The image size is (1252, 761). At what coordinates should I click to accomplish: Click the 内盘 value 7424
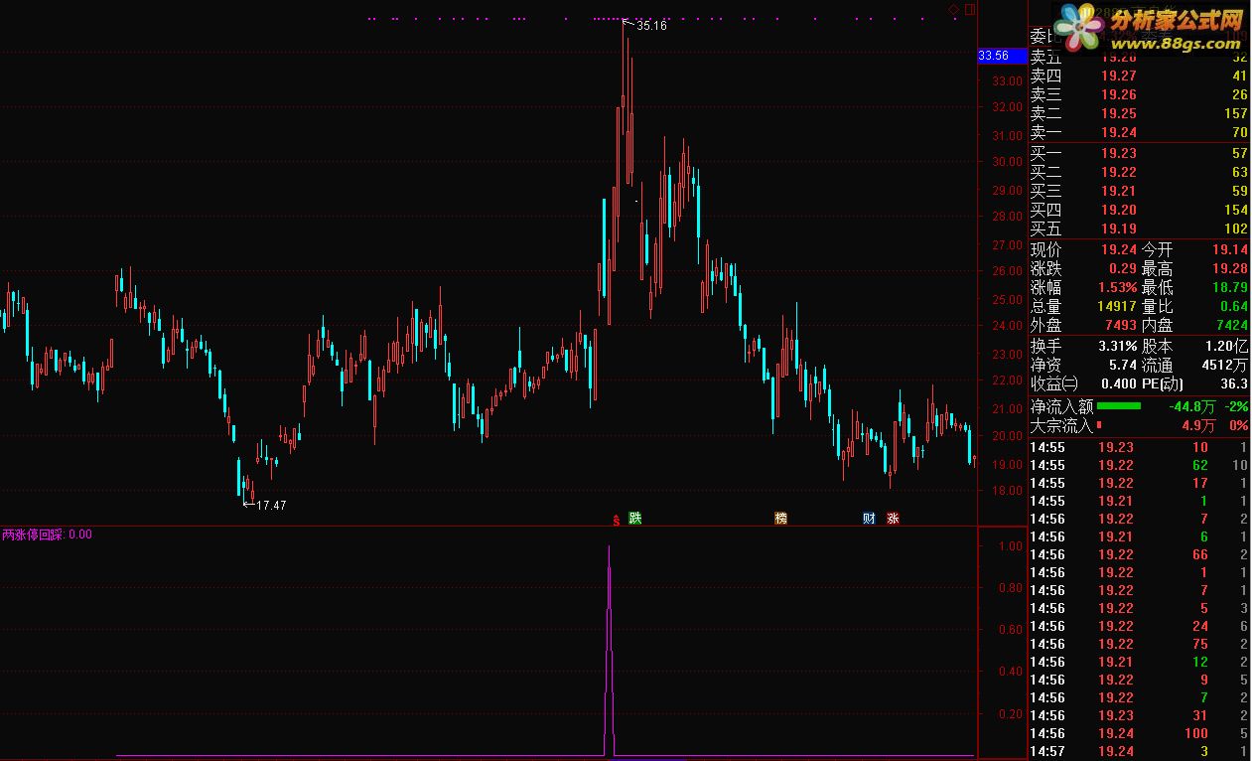[1231, 325]
